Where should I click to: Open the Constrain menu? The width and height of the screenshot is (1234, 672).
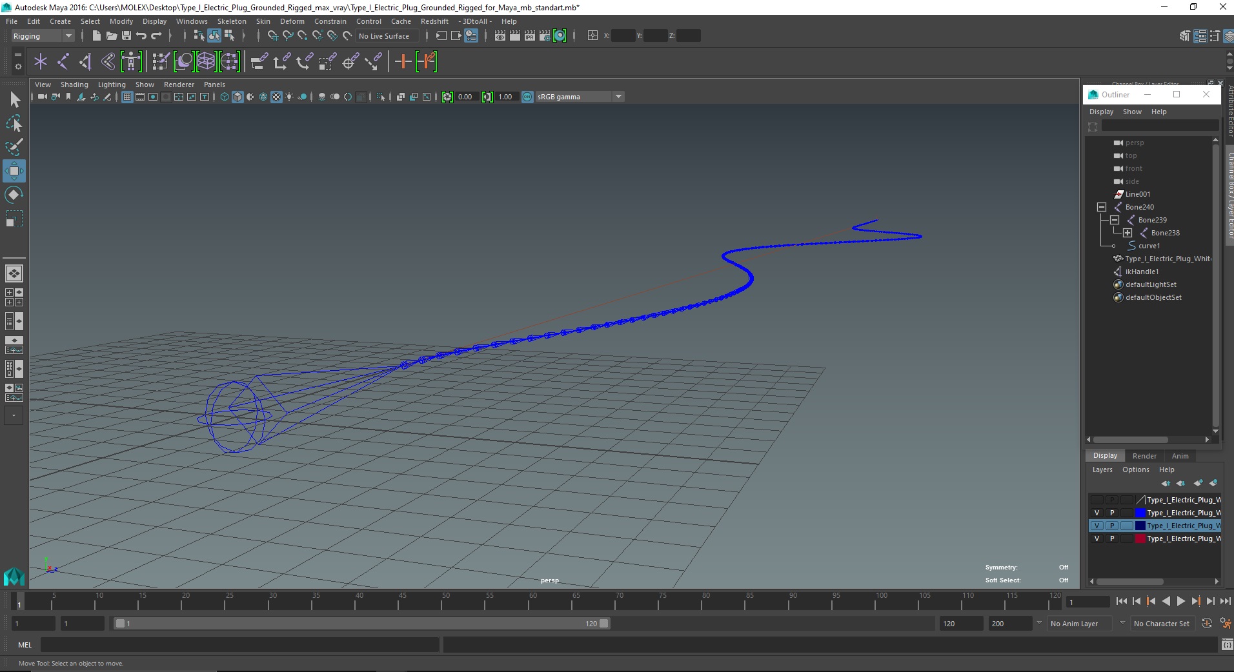coord(330,21)
